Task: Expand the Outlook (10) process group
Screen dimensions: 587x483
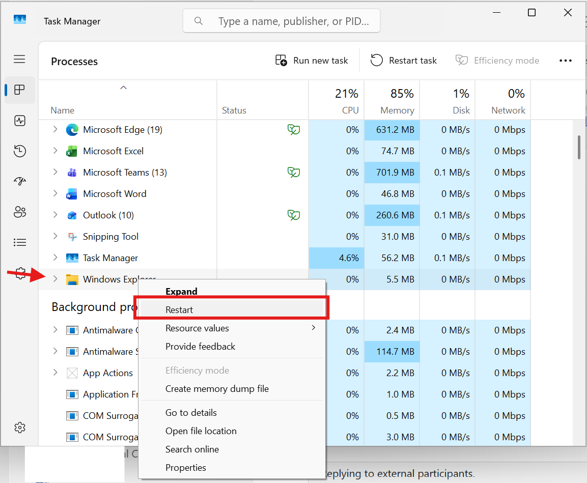Action: point(55,215)
